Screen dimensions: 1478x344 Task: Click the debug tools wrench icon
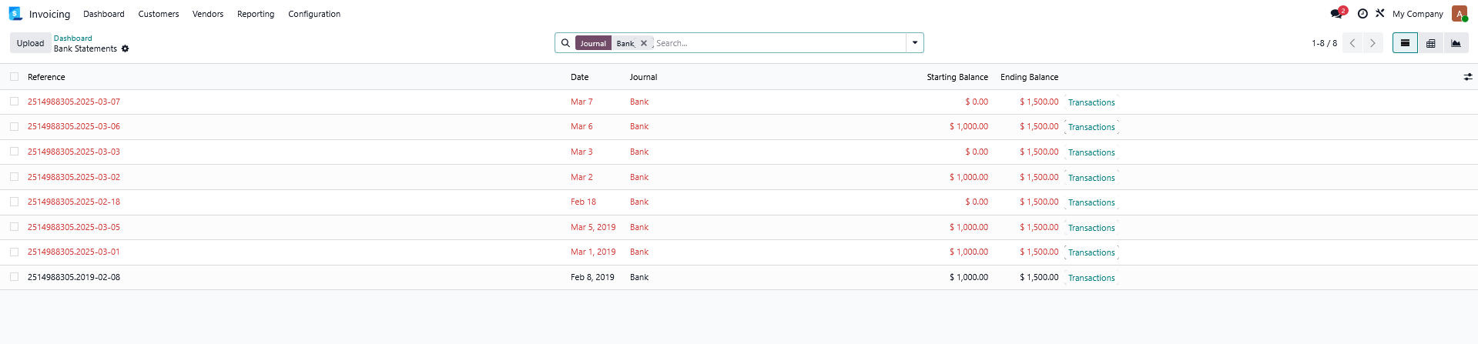1379,14
